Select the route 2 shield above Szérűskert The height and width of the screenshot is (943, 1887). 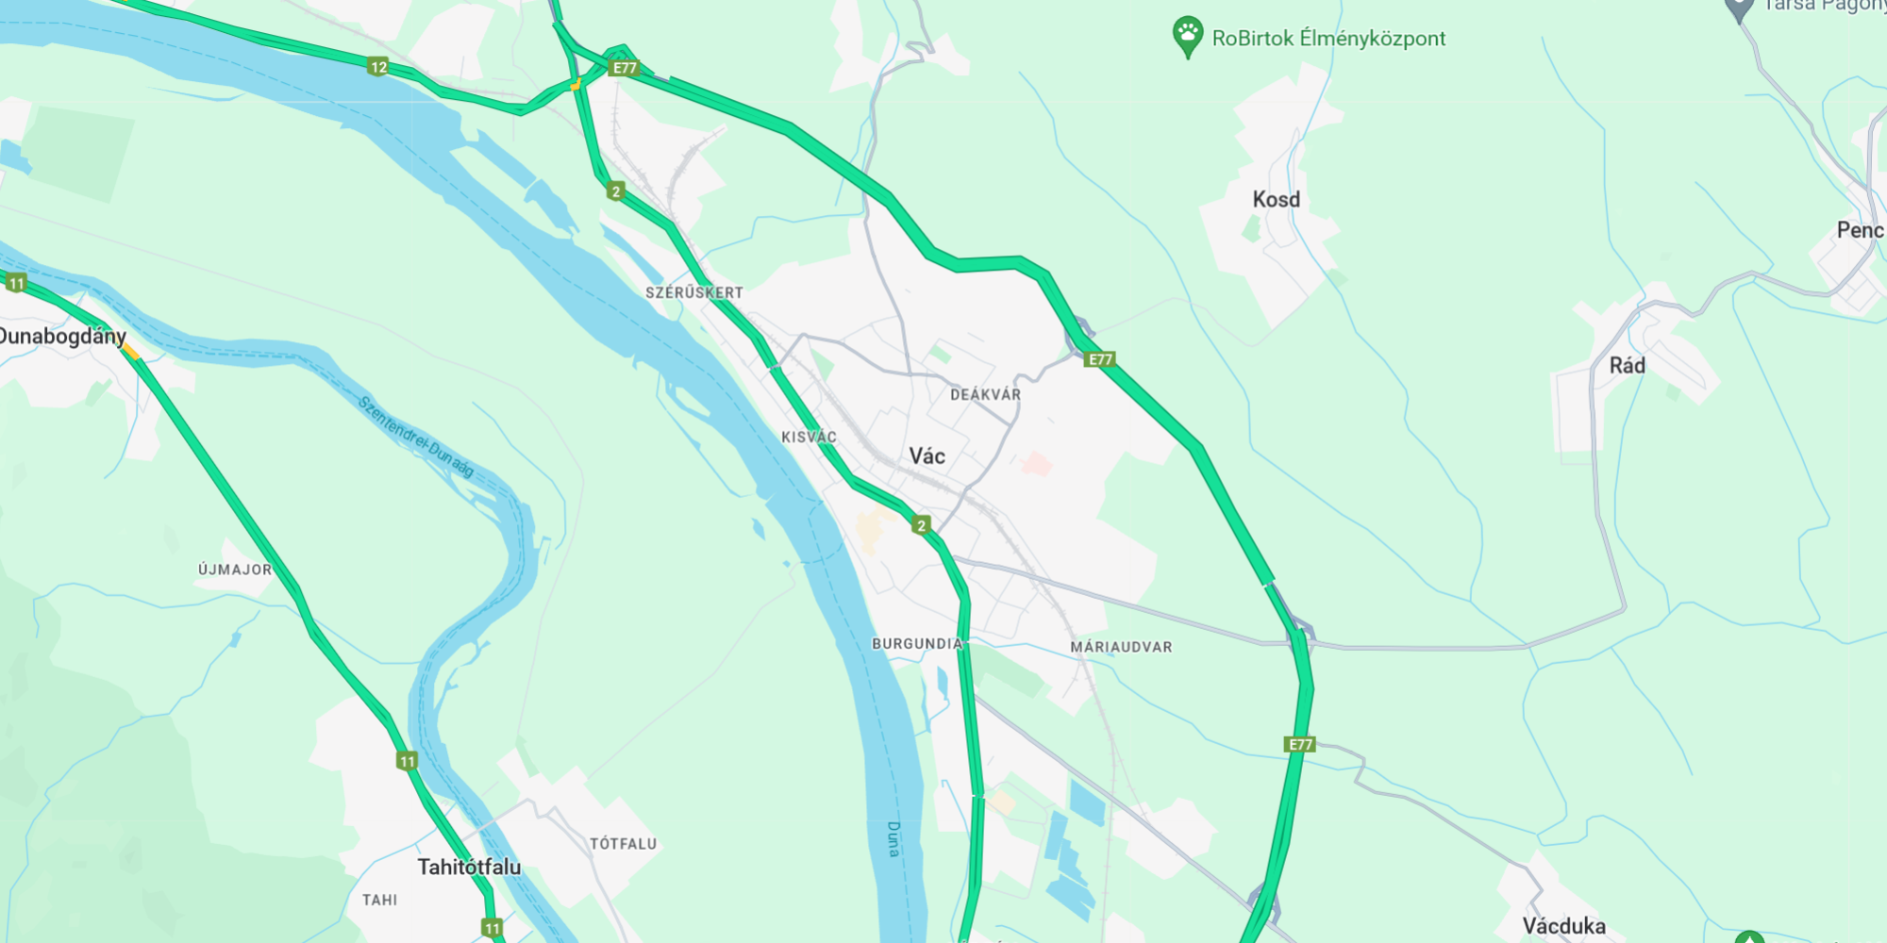coord(616,191)
